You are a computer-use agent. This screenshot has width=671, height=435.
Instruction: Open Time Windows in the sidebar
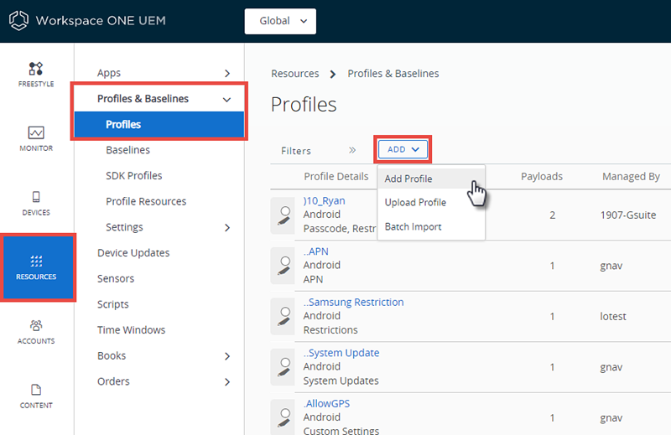coord(131,329)
